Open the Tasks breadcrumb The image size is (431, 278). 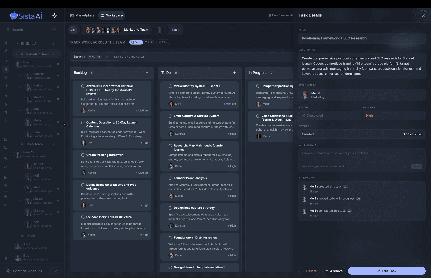176,30
